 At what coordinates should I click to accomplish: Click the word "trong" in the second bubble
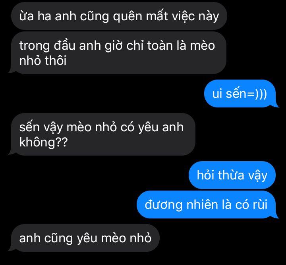tap(35, 46)
